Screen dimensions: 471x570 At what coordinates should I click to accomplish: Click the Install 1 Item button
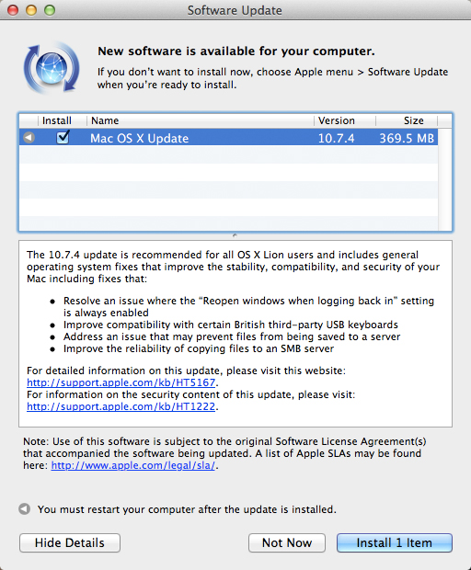pyautogui.click(x=395, y=542)
